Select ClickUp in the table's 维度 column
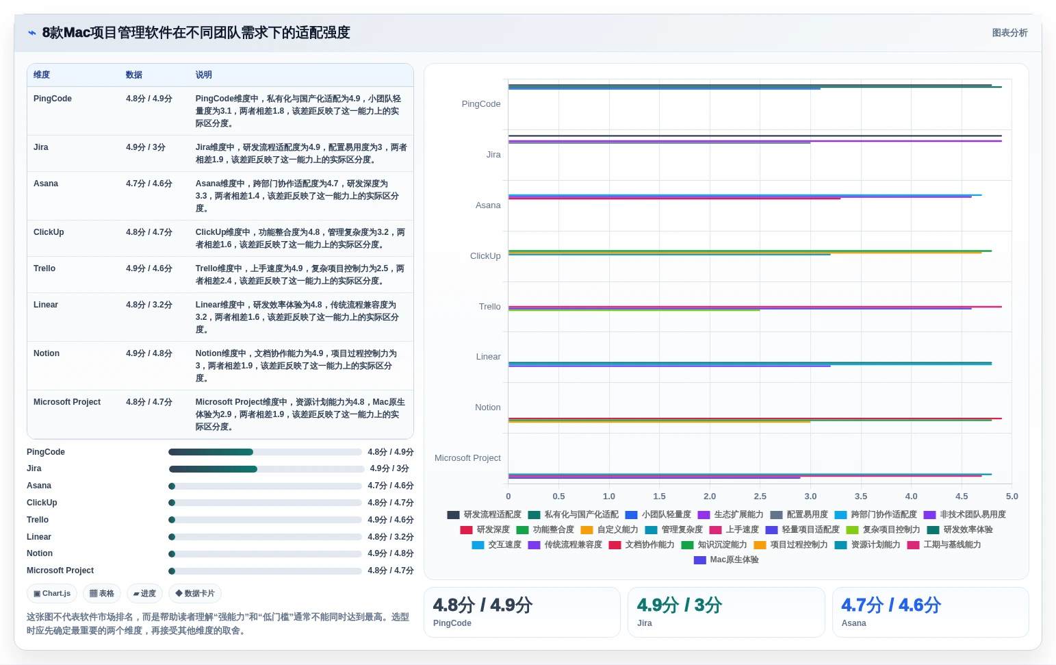This screenshot has width=1056, height=665. [x=49, y=232]
